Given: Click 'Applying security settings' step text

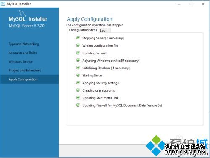Looking at the screenshot, I should click(100, 83).
